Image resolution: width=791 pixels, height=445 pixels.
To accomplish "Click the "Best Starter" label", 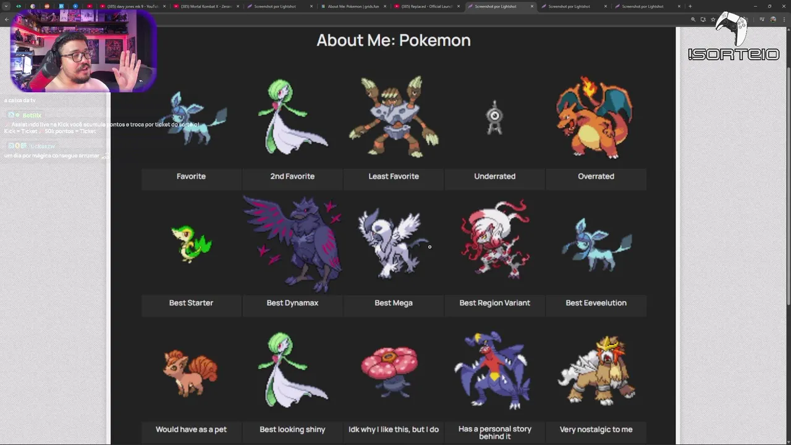I will click(x=191, y=303).
